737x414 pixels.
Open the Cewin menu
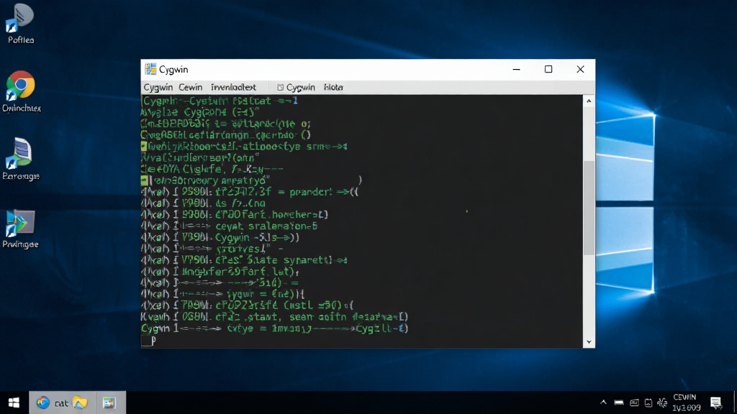[190, 87]
